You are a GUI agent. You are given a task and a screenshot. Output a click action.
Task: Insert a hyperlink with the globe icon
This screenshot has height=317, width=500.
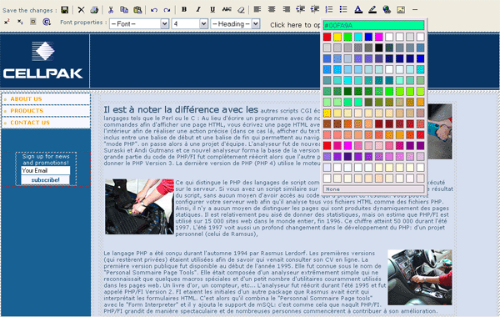pos(387,9)
